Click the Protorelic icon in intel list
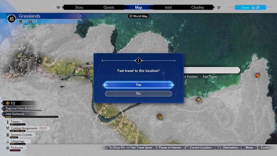The image size is (277, 156). click(x=7, y=148)
